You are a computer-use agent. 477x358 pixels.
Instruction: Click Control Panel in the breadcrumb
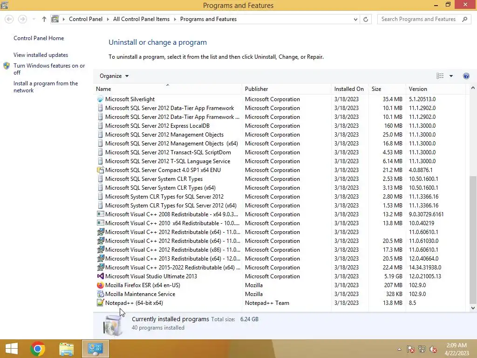coord(86,19)
